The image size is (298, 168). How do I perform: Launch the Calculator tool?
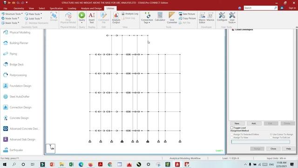click(160, 17)
